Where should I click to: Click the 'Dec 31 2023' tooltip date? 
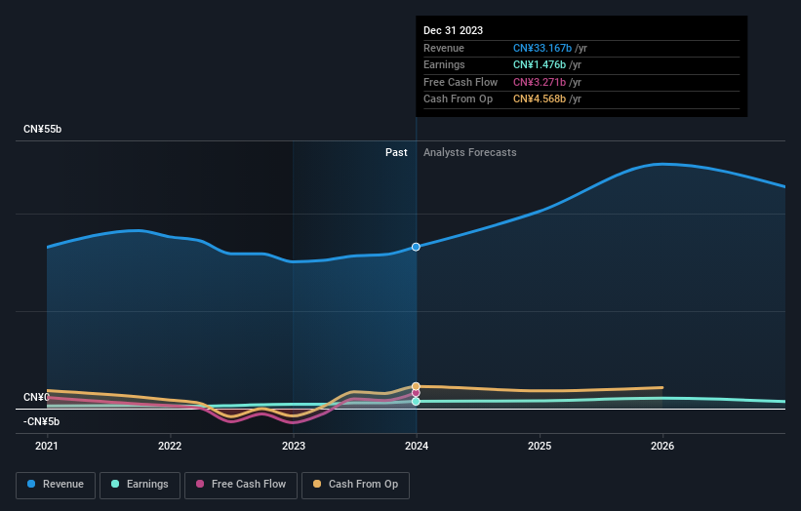click(x=453, y=30)
